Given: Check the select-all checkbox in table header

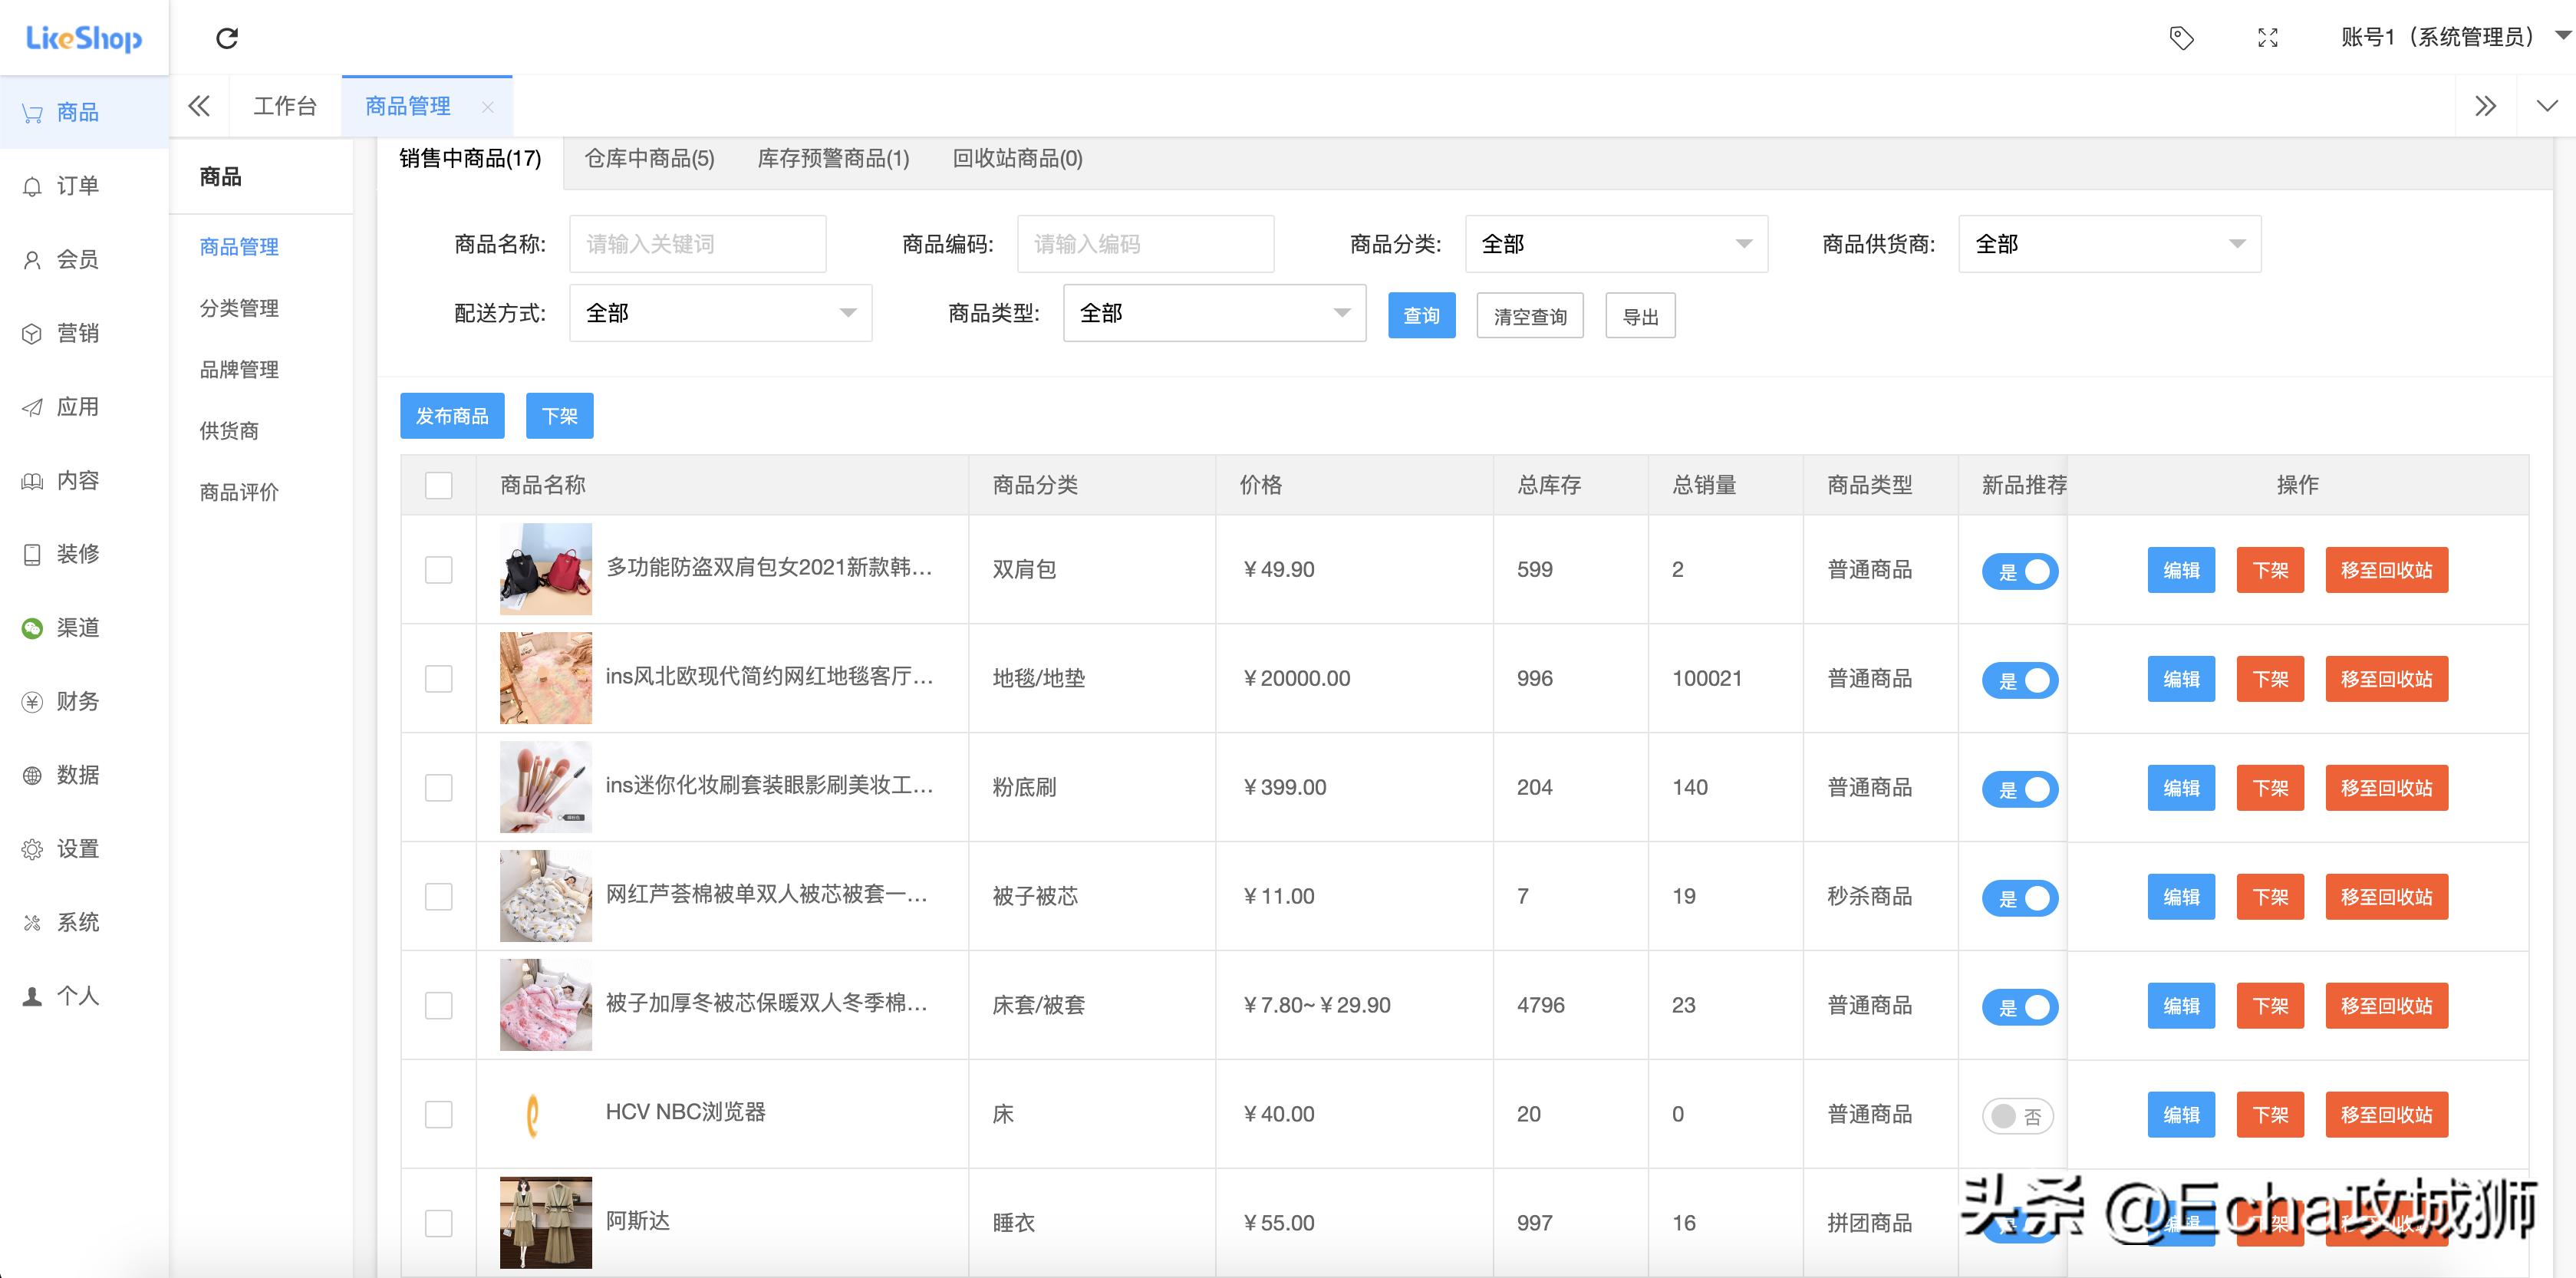Looking at the screenshot, I should point(437,484).
